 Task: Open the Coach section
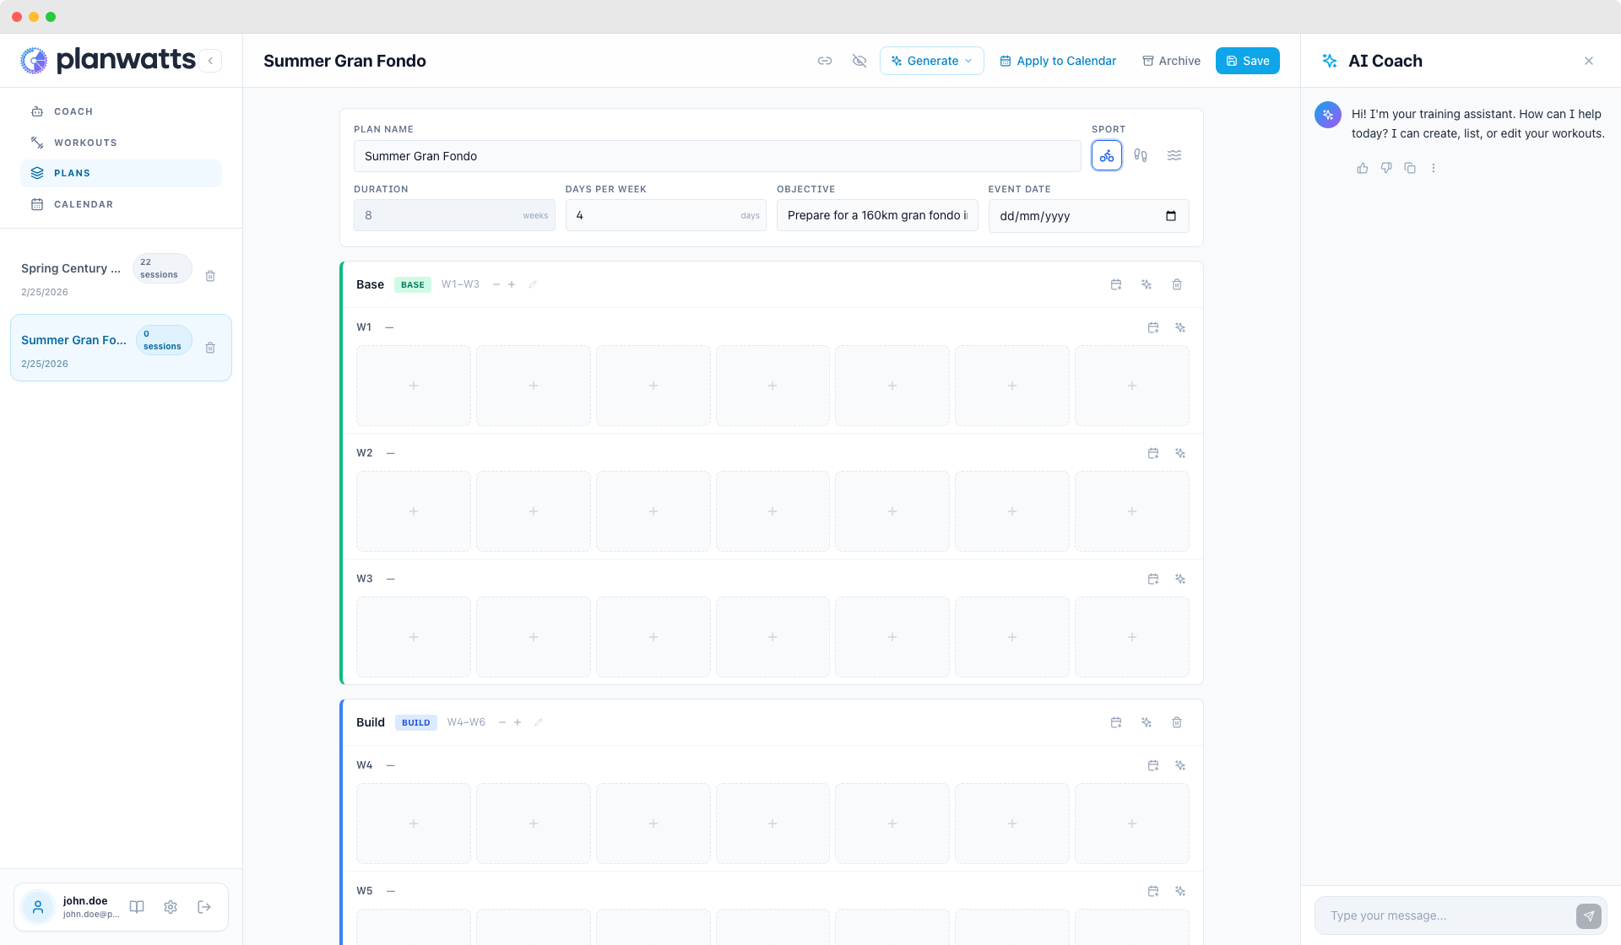point(121,111)
